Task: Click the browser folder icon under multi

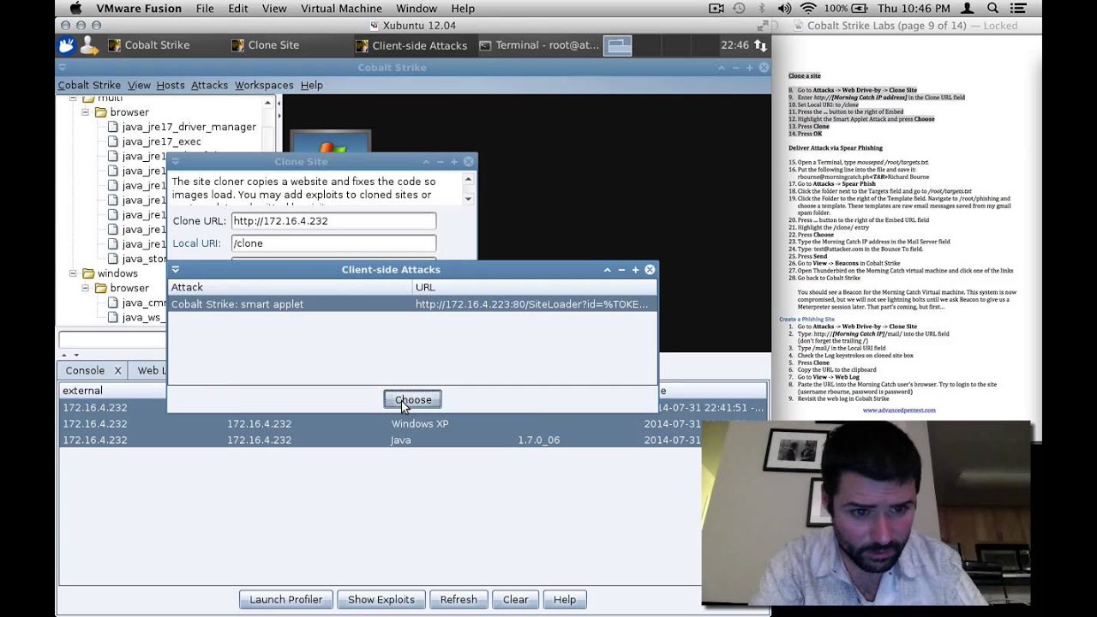Action: pyautogui.click(x=100, y=112)
